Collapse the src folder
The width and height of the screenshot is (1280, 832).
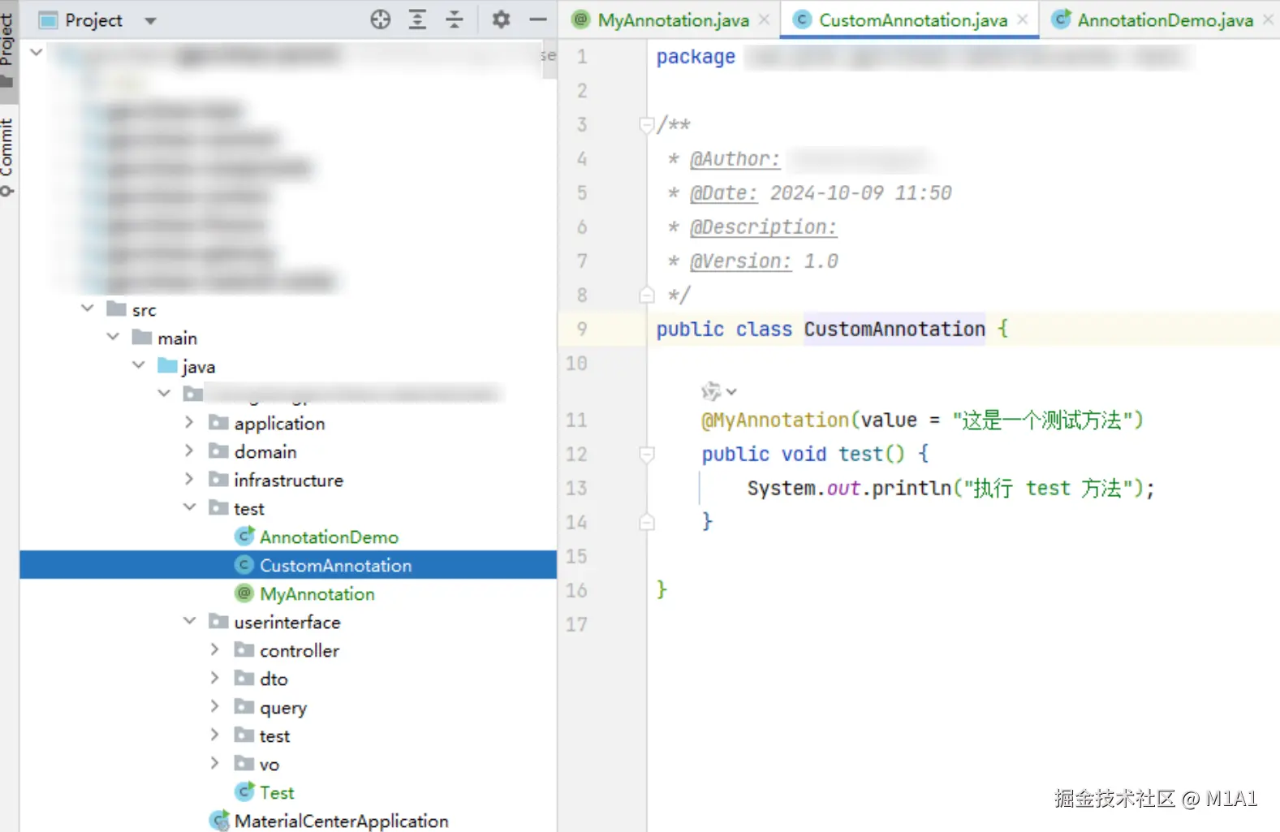click(88, 308)
